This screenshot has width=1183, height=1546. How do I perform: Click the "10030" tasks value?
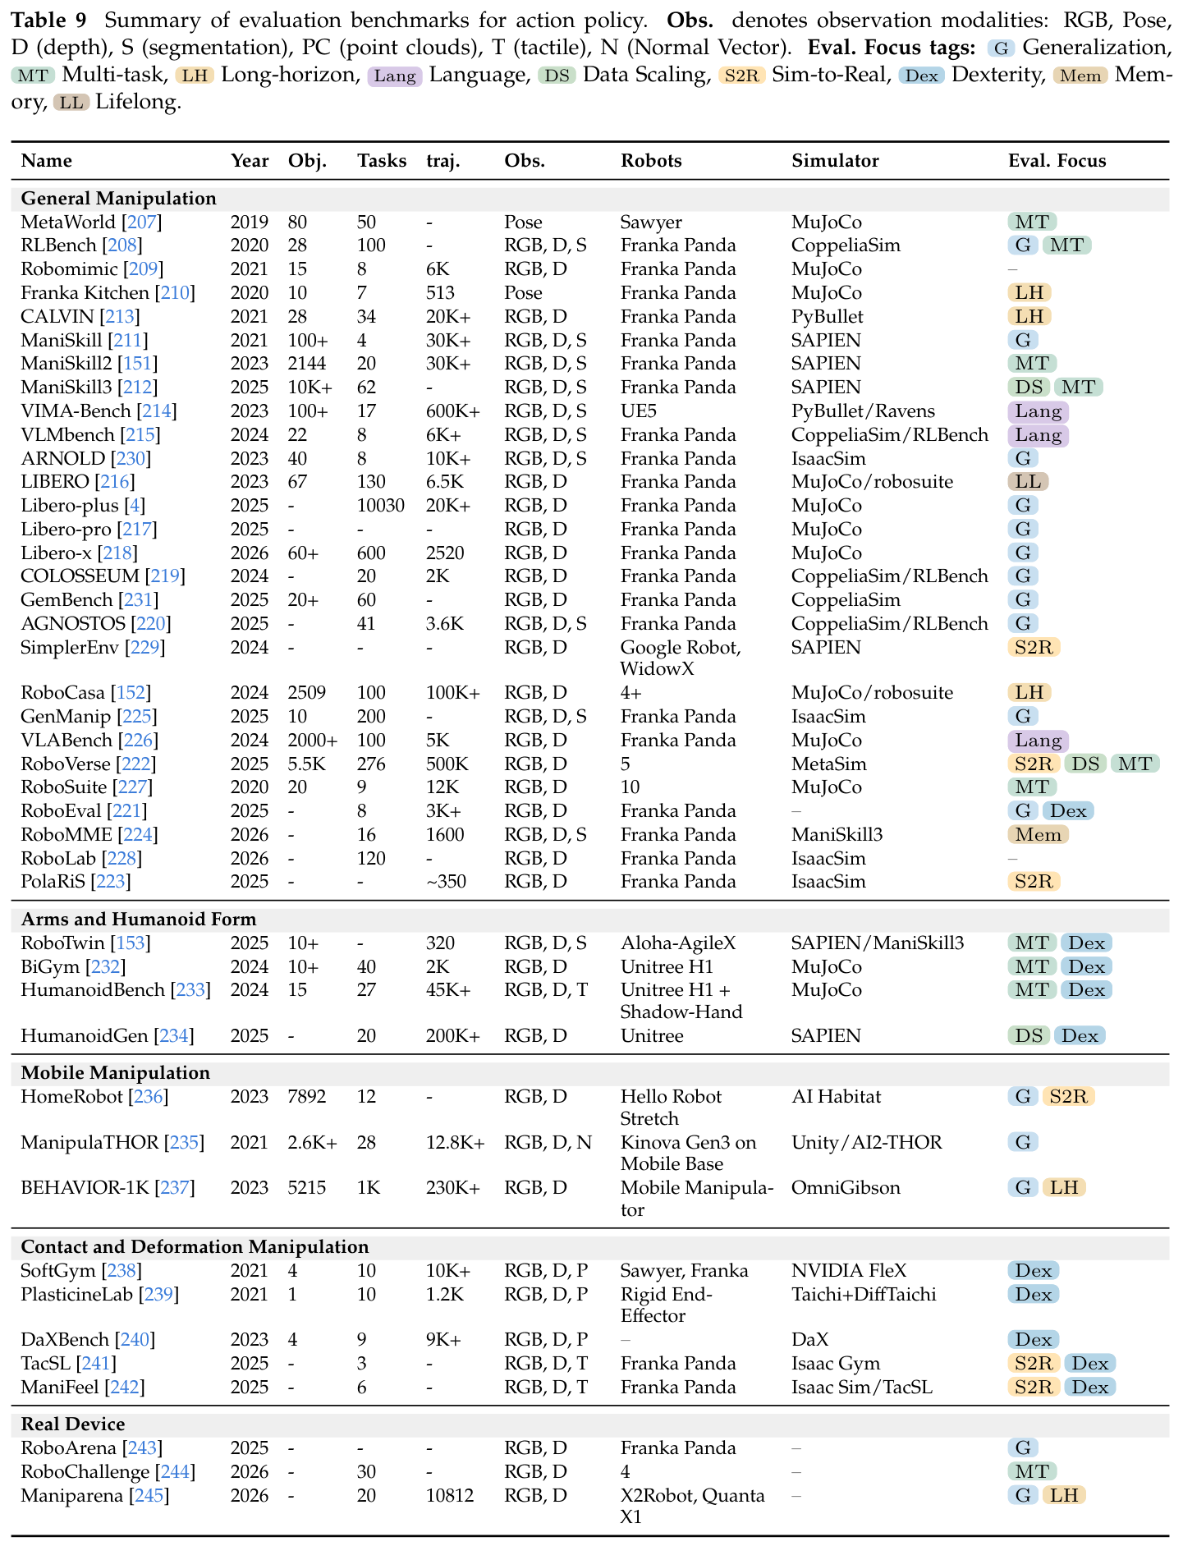coord(381,506)
